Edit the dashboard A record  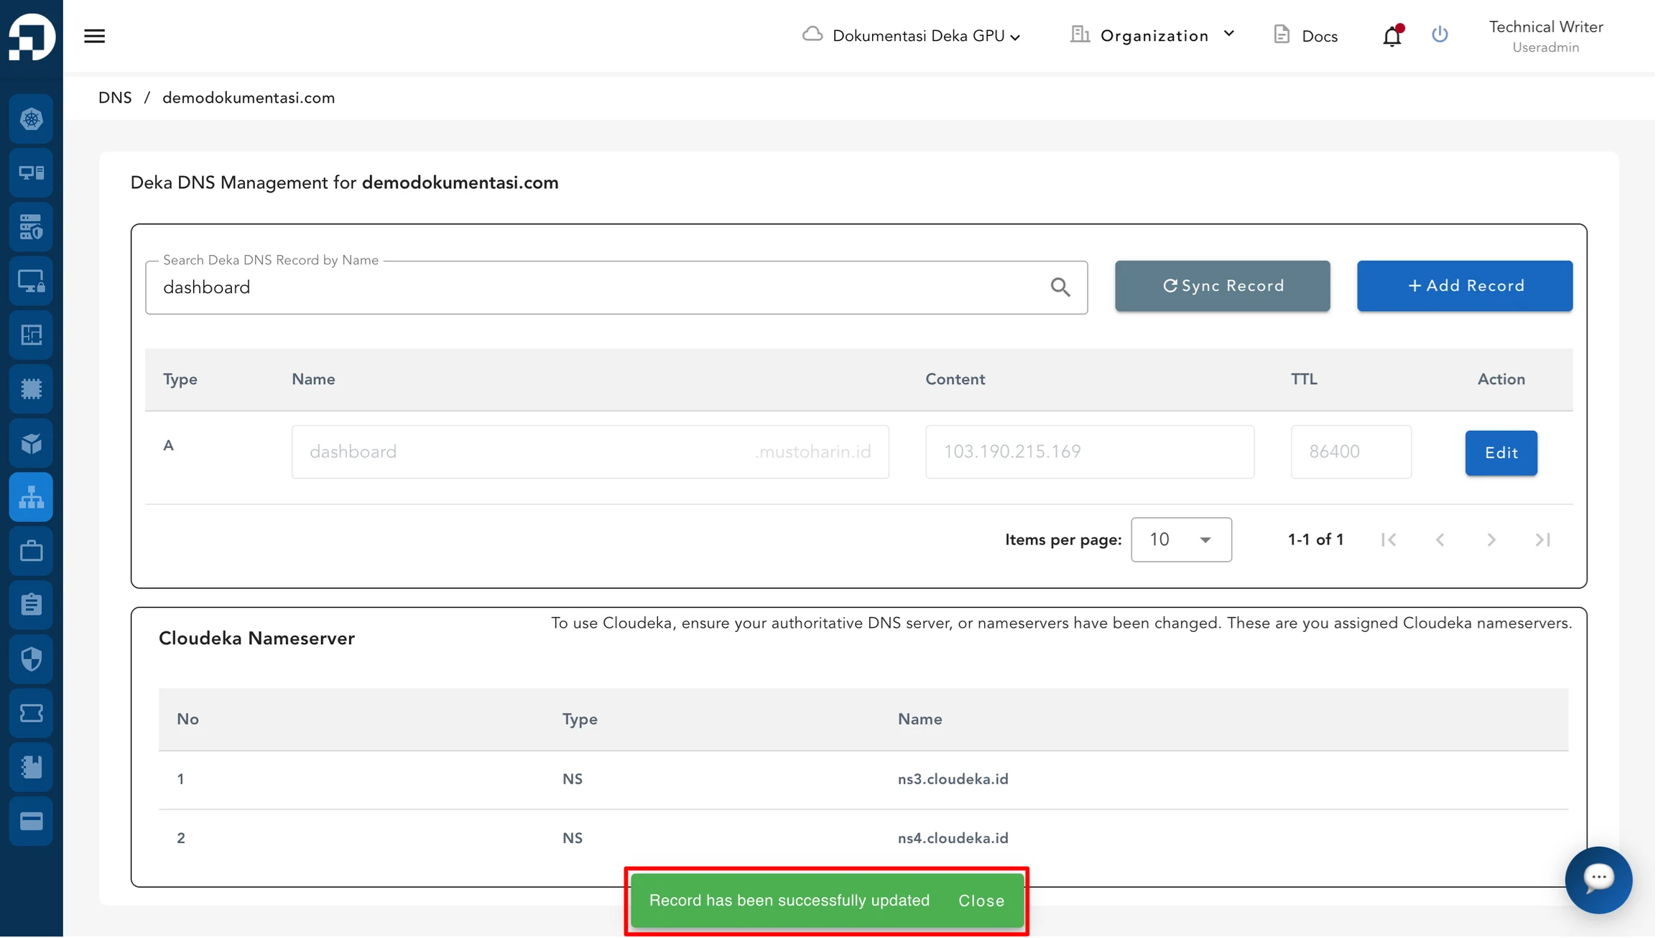pos(1502,453)
